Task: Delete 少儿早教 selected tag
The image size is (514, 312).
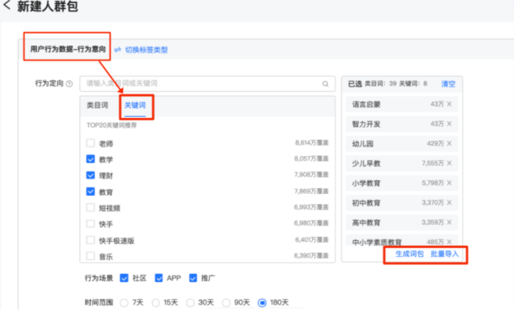Action: pyautogui.click(x=449, y=163)
